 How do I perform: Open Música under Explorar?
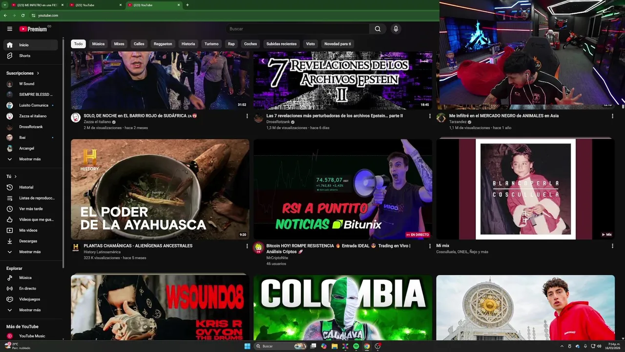pyautogui.click(x=30, y=278)
